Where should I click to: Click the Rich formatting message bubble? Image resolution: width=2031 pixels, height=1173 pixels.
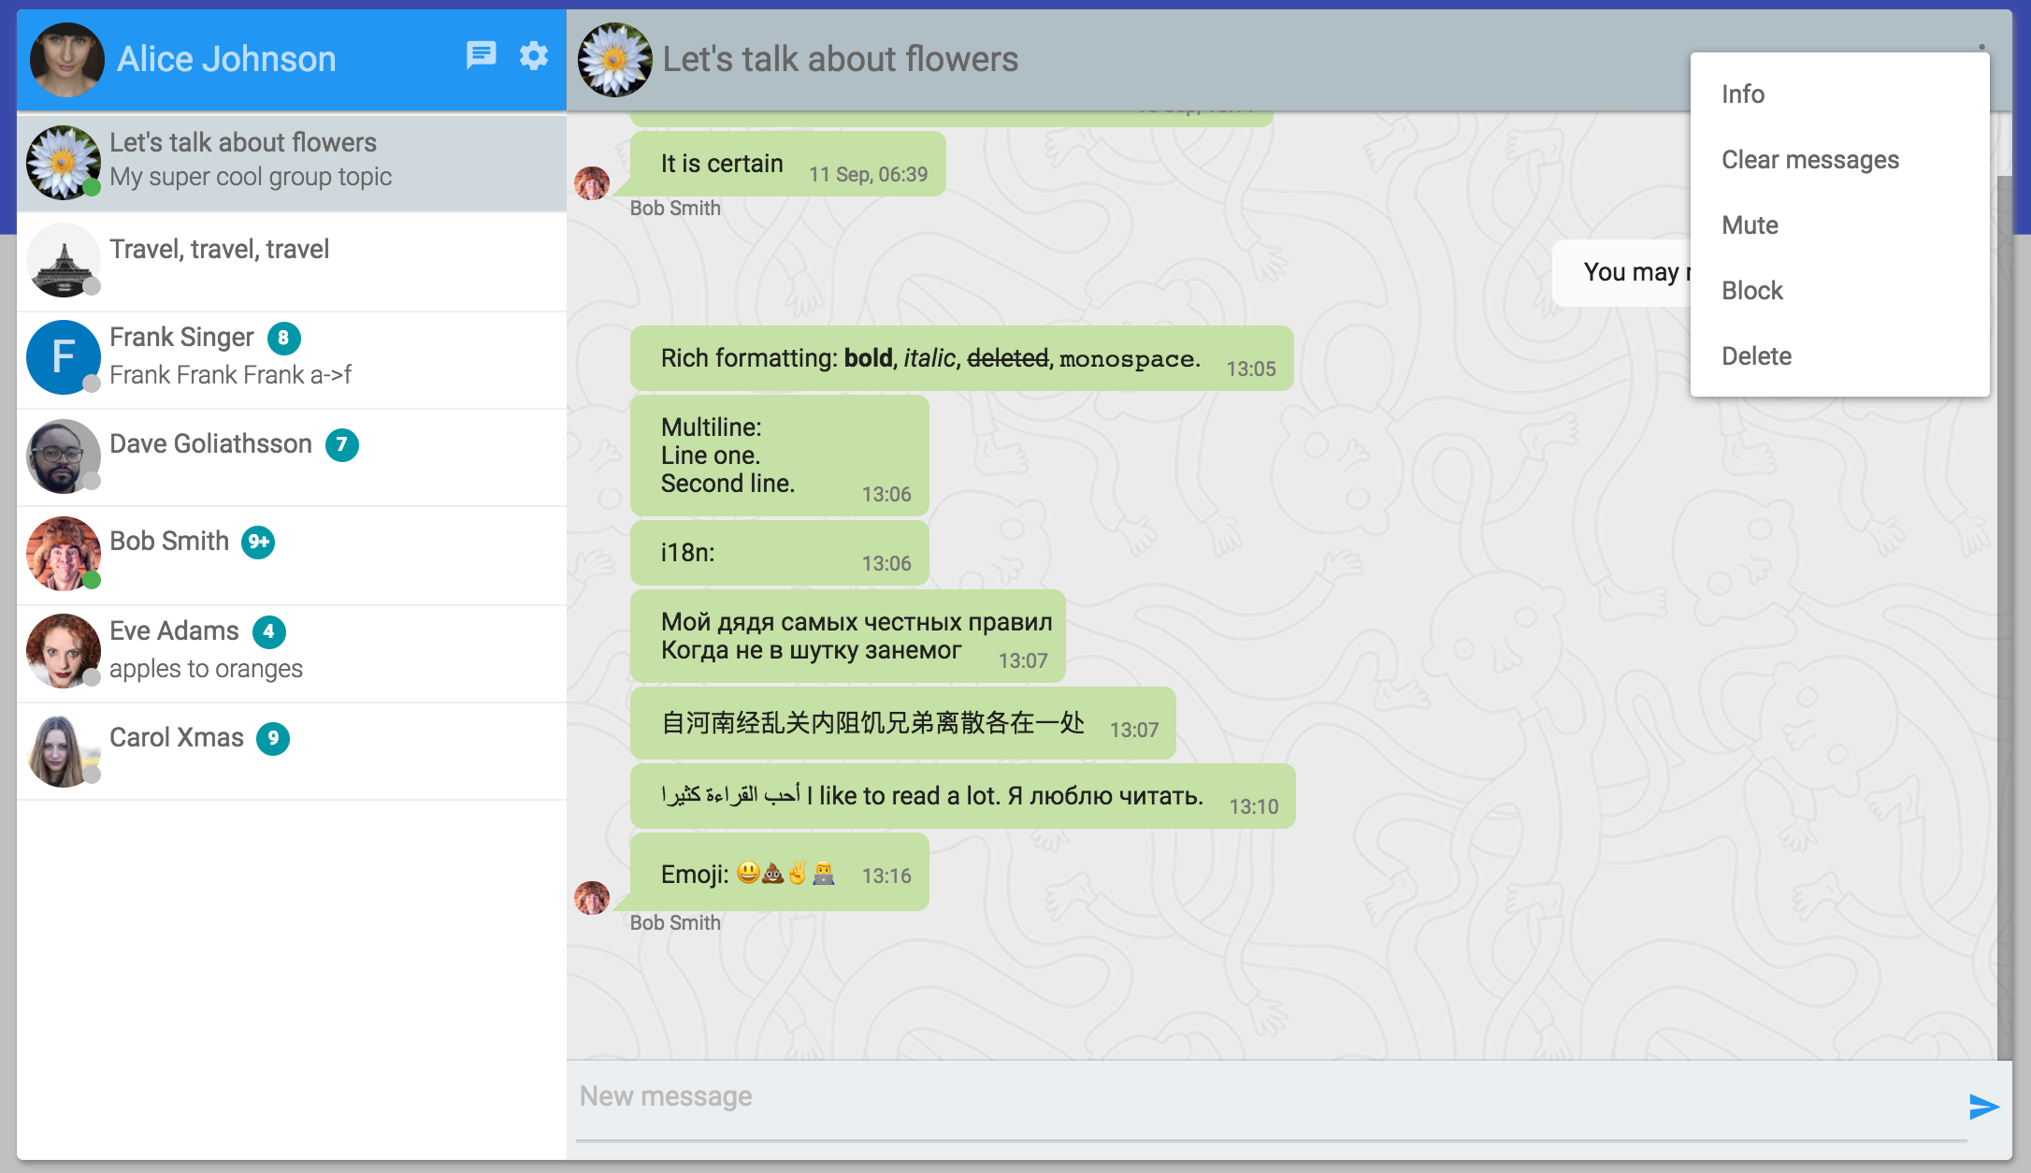961,359
